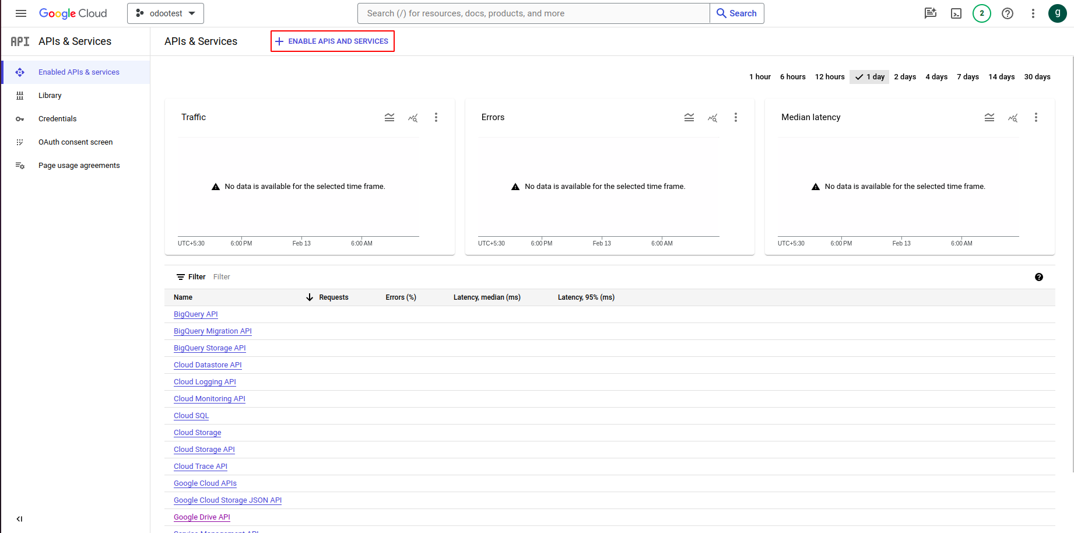Select the 6 hours time range

(792, 77)
